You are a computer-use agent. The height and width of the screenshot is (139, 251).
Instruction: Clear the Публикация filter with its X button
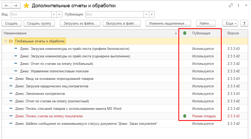pyautogui.click(x=152, y=14)
